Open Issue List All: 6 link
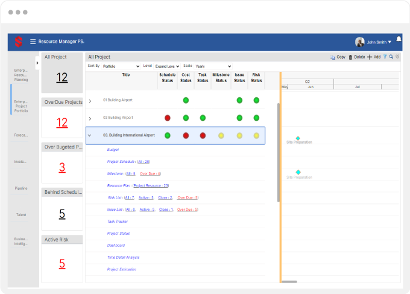410x294 pixels. 130,209
